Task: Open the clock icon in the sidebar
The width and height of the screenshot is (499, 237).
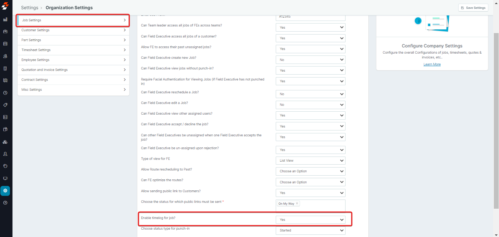Action: 5,93
